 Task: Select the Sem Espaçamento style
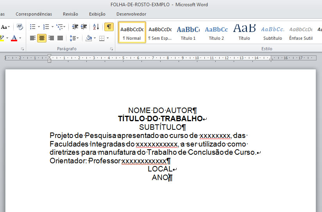pyautogui.click(x=160, y=32)
